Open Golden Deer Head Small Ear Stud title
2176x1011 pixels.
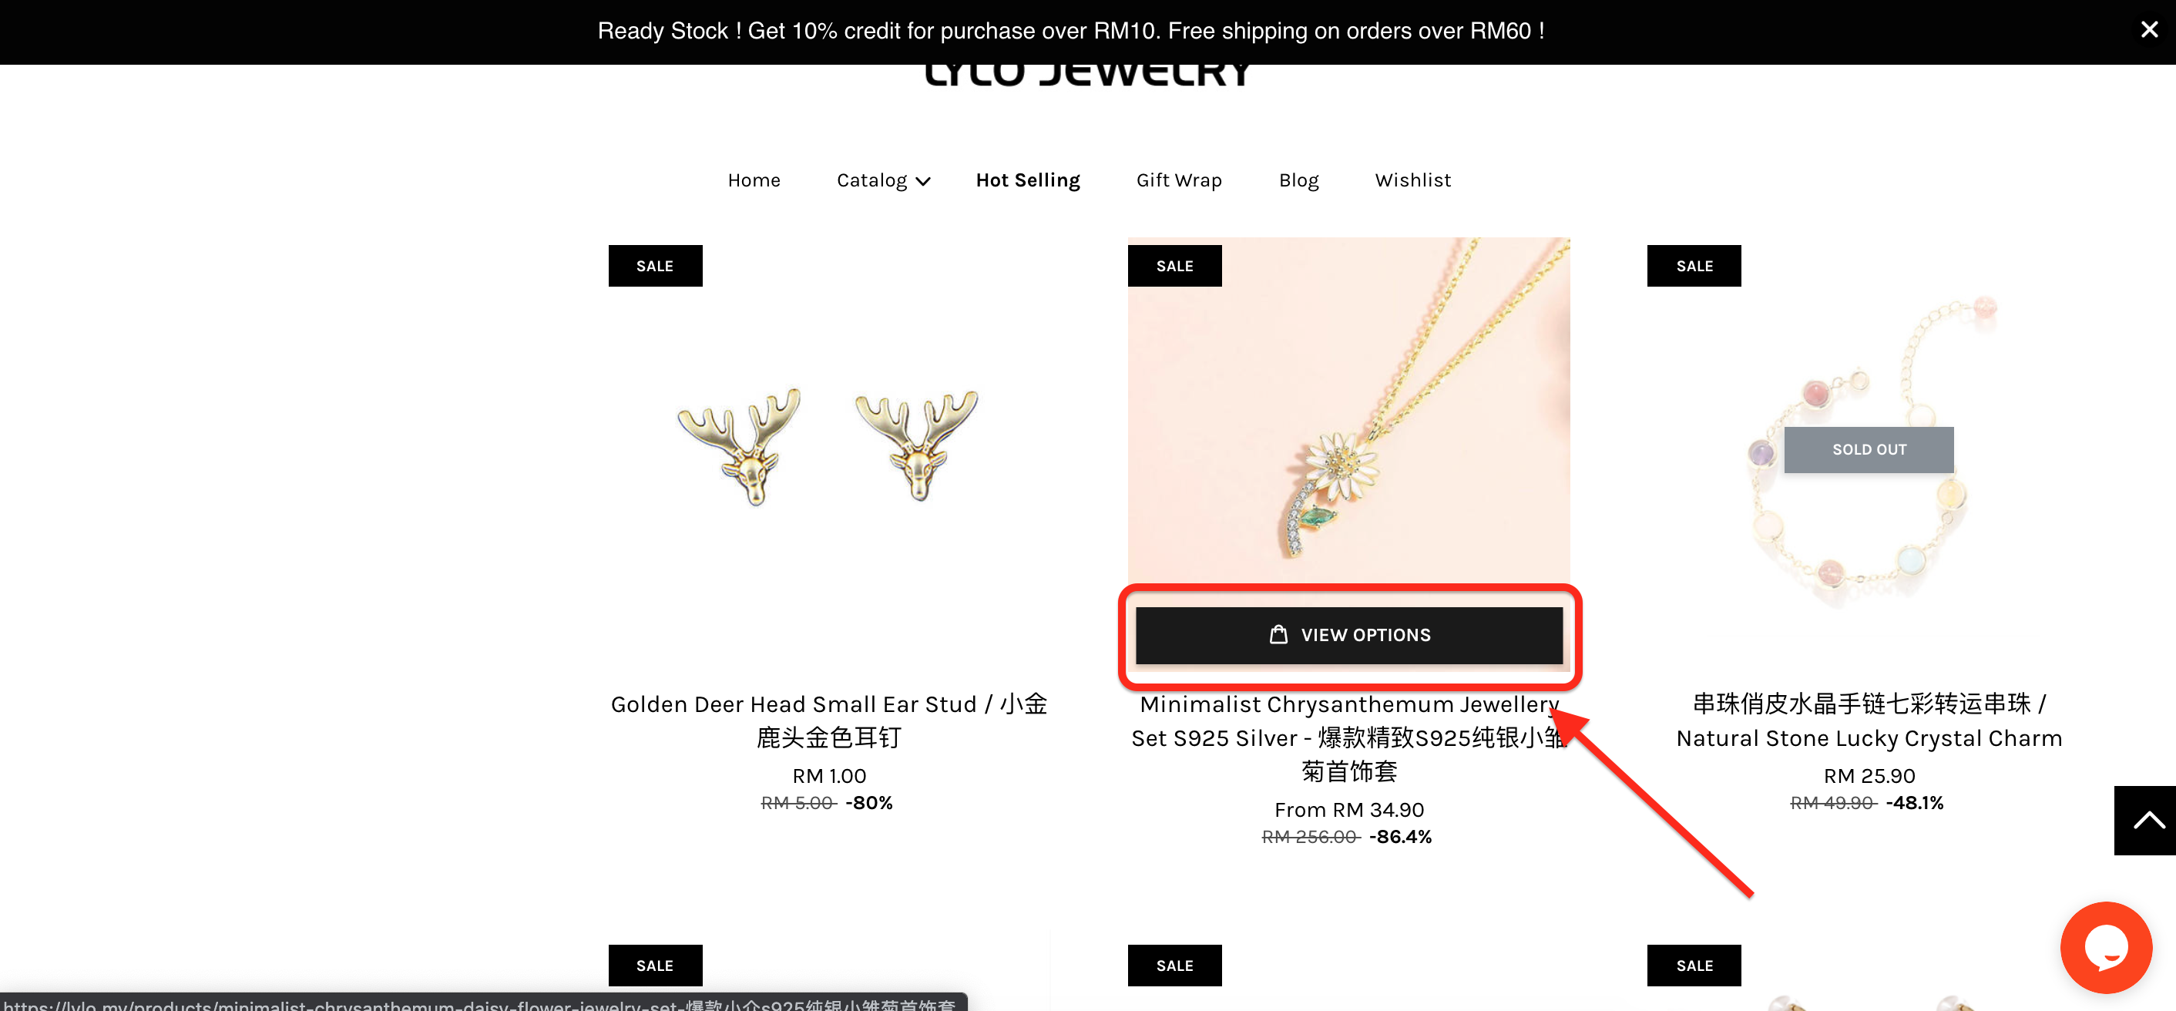point(828,720)
